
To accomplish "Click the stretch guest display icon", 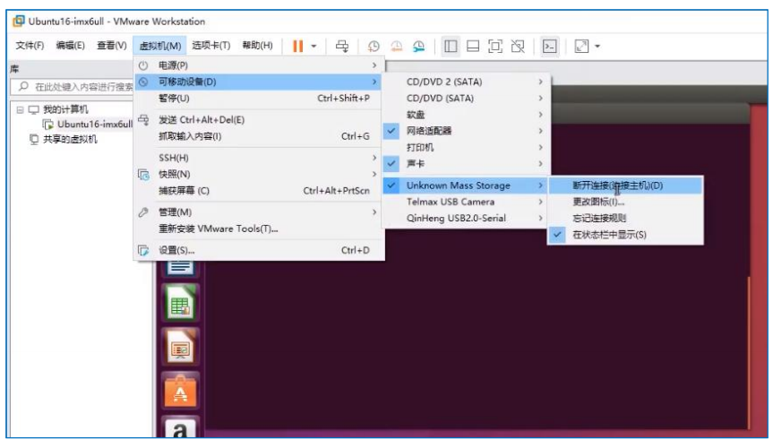I will pyautogui.click(x=581, y=47).
